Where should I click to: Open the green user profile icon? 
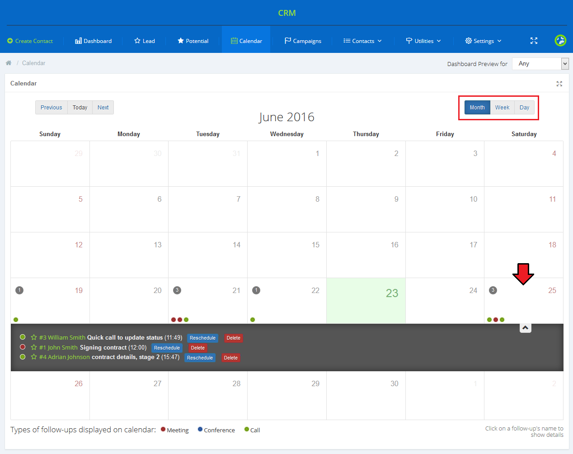click(x=560, y=40)
